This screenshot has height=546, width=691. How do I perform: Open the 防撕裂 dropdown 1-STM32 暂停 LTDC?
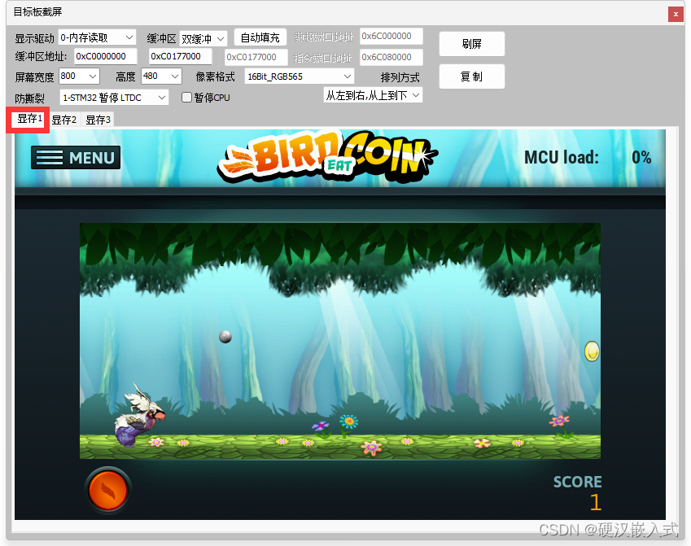(x=114, y=98)
